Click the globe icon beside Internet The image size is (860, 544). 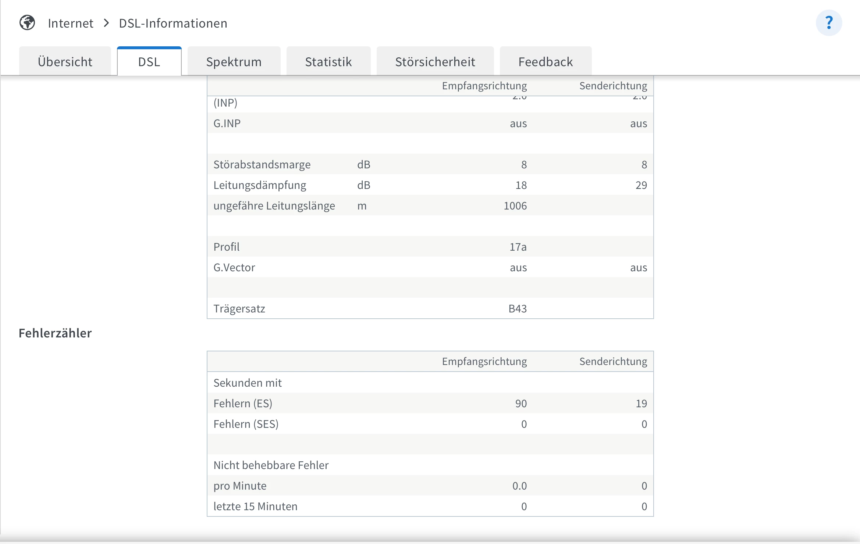tap(27, 23)
